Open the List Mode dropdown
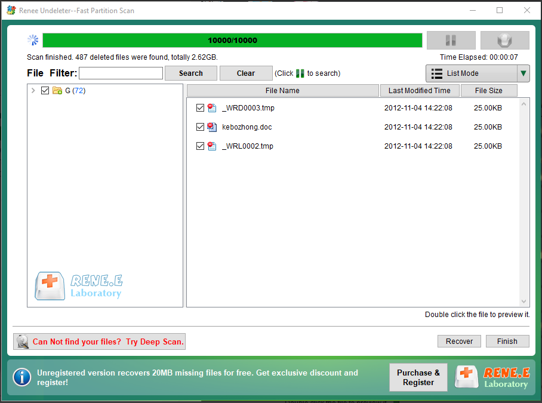 coord(470,73)
